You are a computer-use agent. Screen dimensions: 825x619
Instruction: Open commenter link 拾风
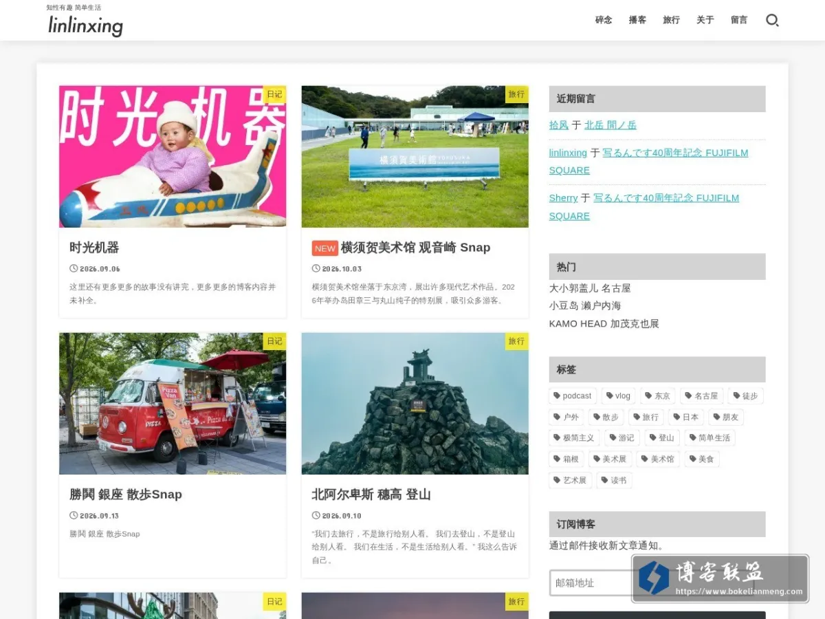tap(559, 125)
